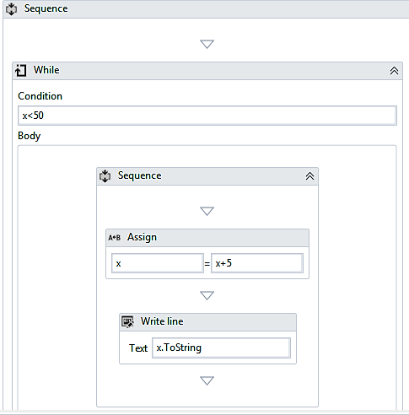
Task: Click the Assign activity A*B icon
Action: (115, 238)
